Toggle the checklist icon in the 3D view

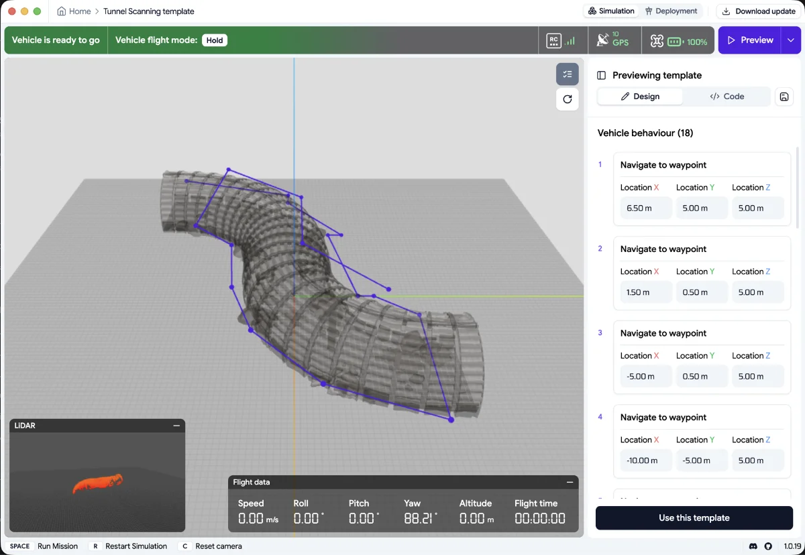[568, 74]
